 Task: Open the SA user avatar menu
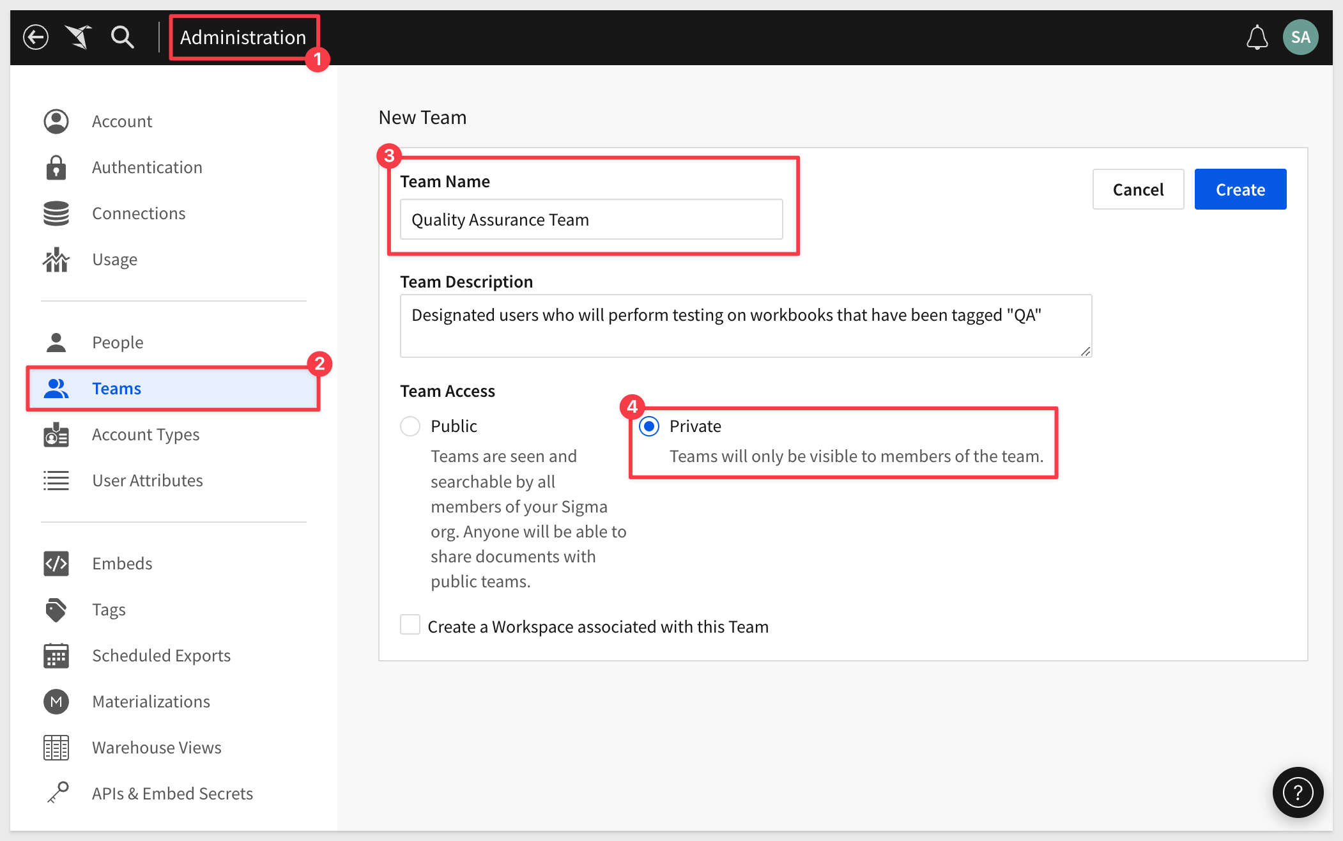pyautogui.click(x=1300, y=37)
